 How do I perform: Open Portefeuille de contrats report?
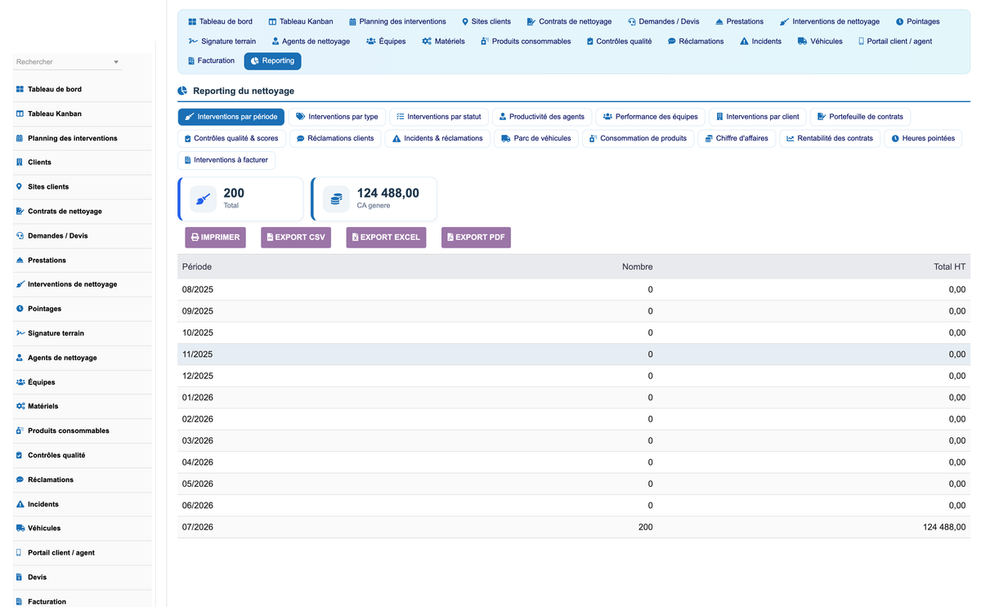pos(860,117)
